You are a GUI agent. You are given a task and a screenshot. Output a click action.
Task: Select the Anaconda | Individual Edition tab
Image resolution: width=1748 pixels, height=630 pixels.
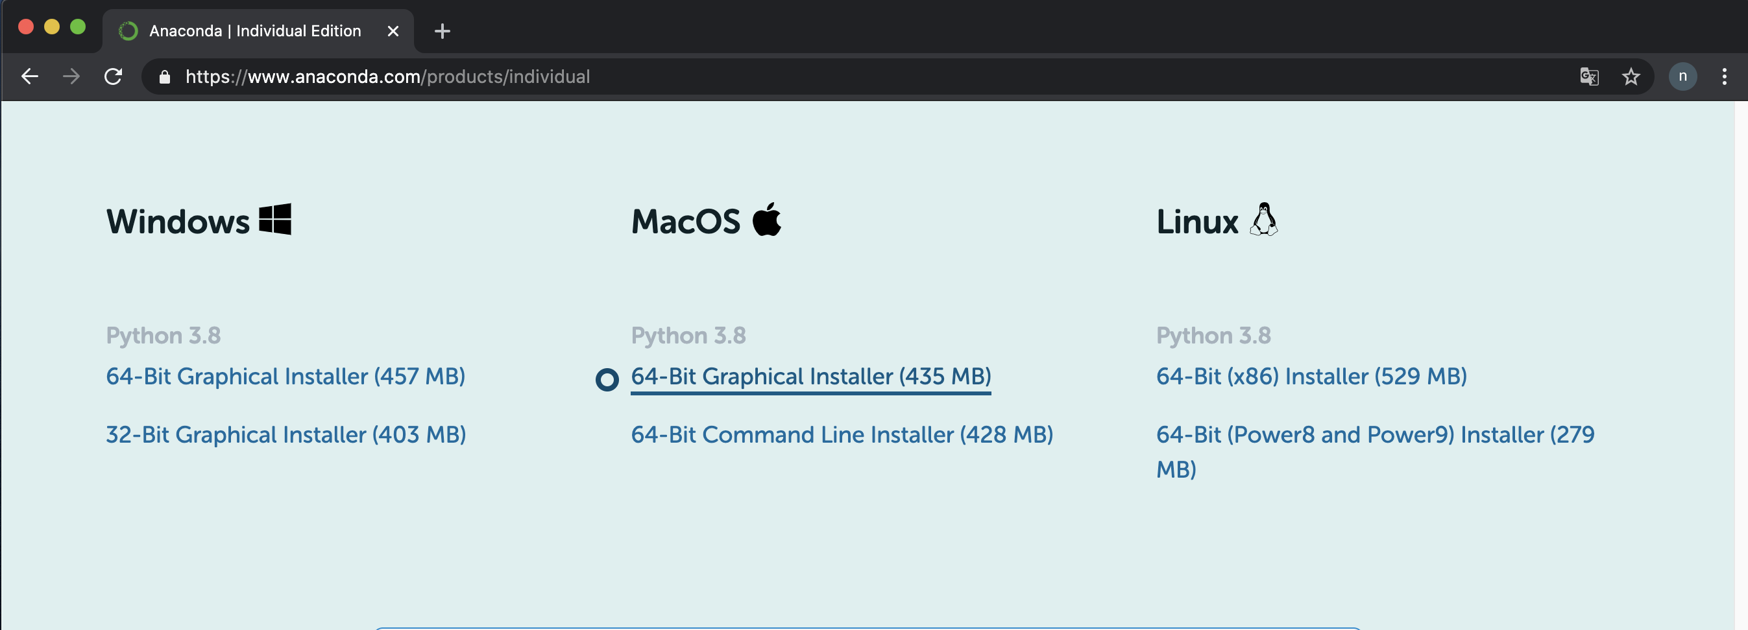click(258, 31)
